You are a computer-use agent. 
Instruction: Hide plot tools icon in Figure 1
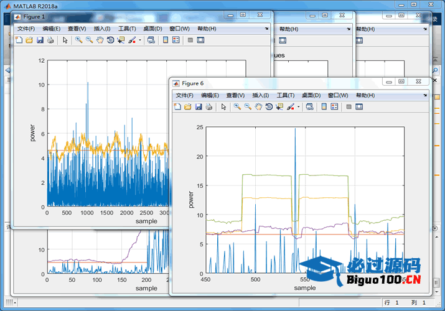point(190,40)
